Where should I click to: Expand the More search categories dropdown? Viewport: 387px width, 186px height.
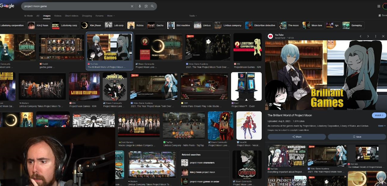[x=111, y=16]
